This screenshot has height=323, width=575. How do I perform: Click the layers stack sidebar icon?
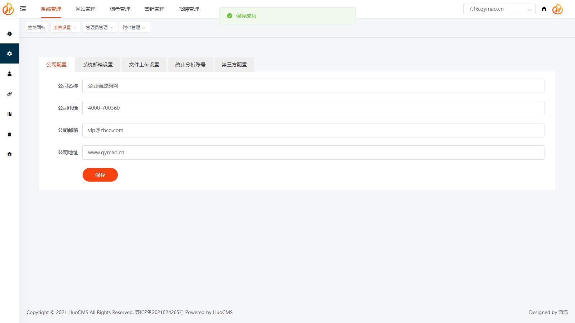click(x=9, y=154)
